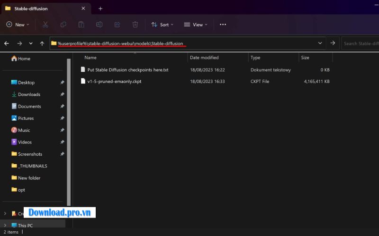
Task: Open the Sort dropdown menu
Action: click(x=162, y=25)
